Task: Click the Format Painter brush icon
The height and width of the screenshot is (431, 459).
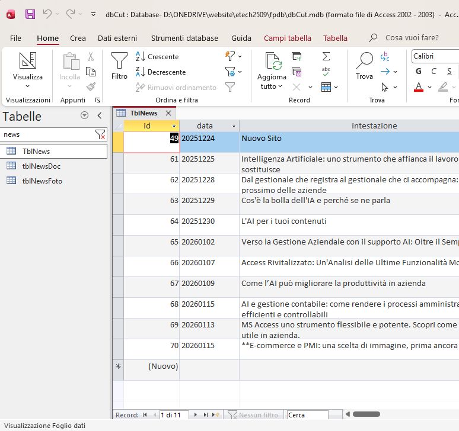Action: coord(91,87)
